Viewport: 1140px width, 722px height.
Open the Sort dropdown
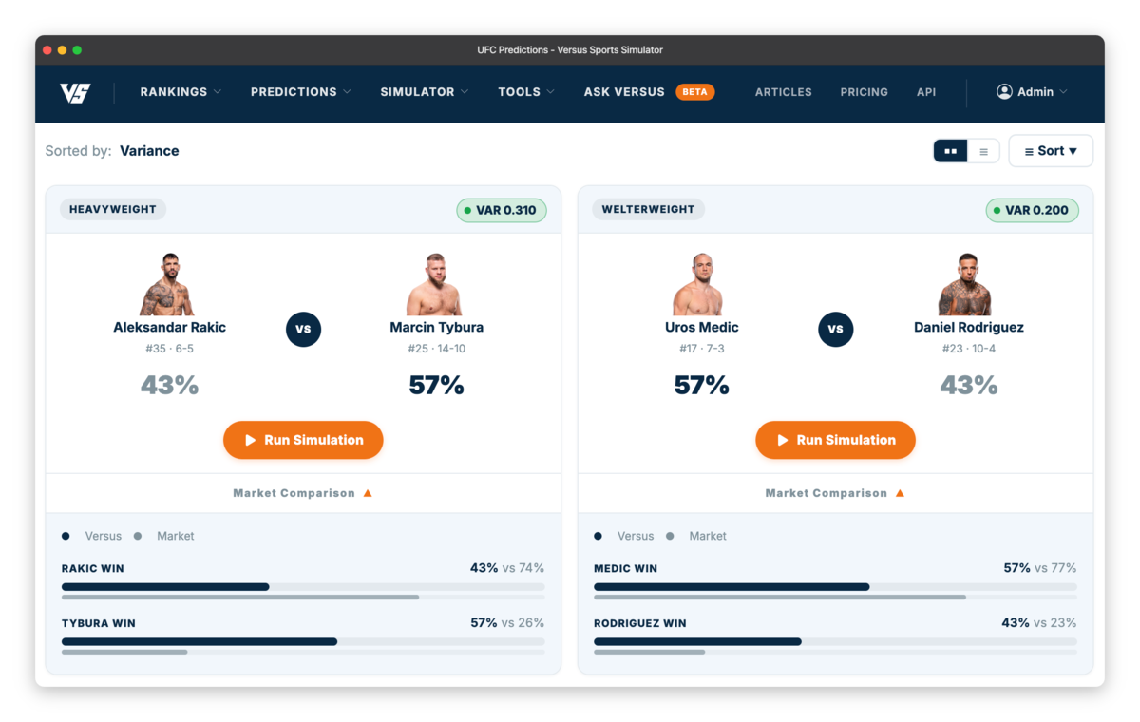click(1051, 151)
